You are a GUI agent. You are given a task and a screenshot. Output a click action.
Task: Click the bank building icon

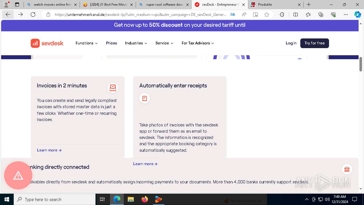click(x=347, y=170)
